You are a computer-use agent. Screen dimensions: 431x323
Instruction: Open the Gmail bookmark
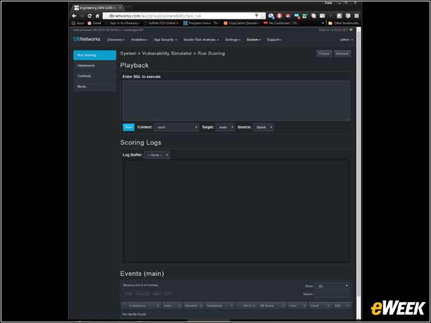click(x=94, y=24)
